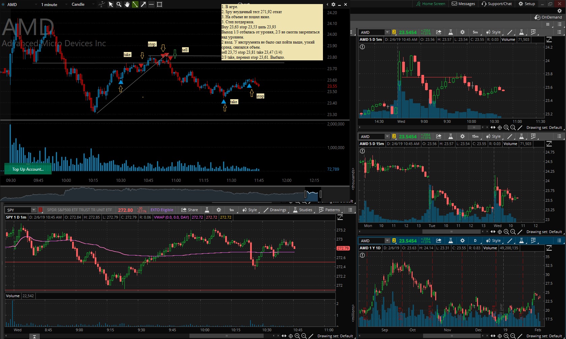Open Studies menu on SPY chart
Image resolution: width=566 pixels, height=339 pixels.
[x=302, y=210]
